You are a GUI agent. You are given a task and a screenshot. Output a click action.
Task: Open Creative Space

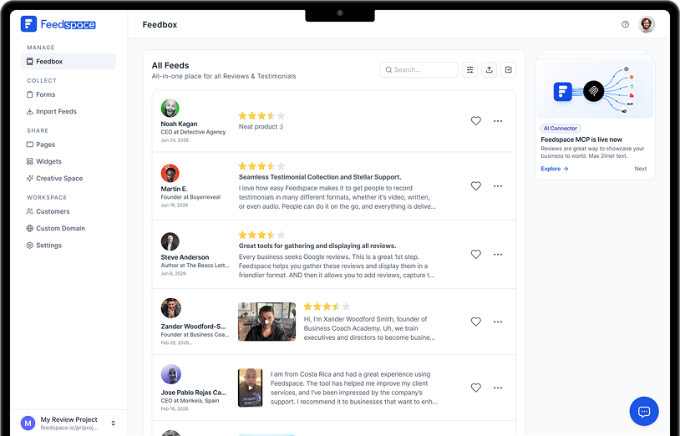click(54, 178)
